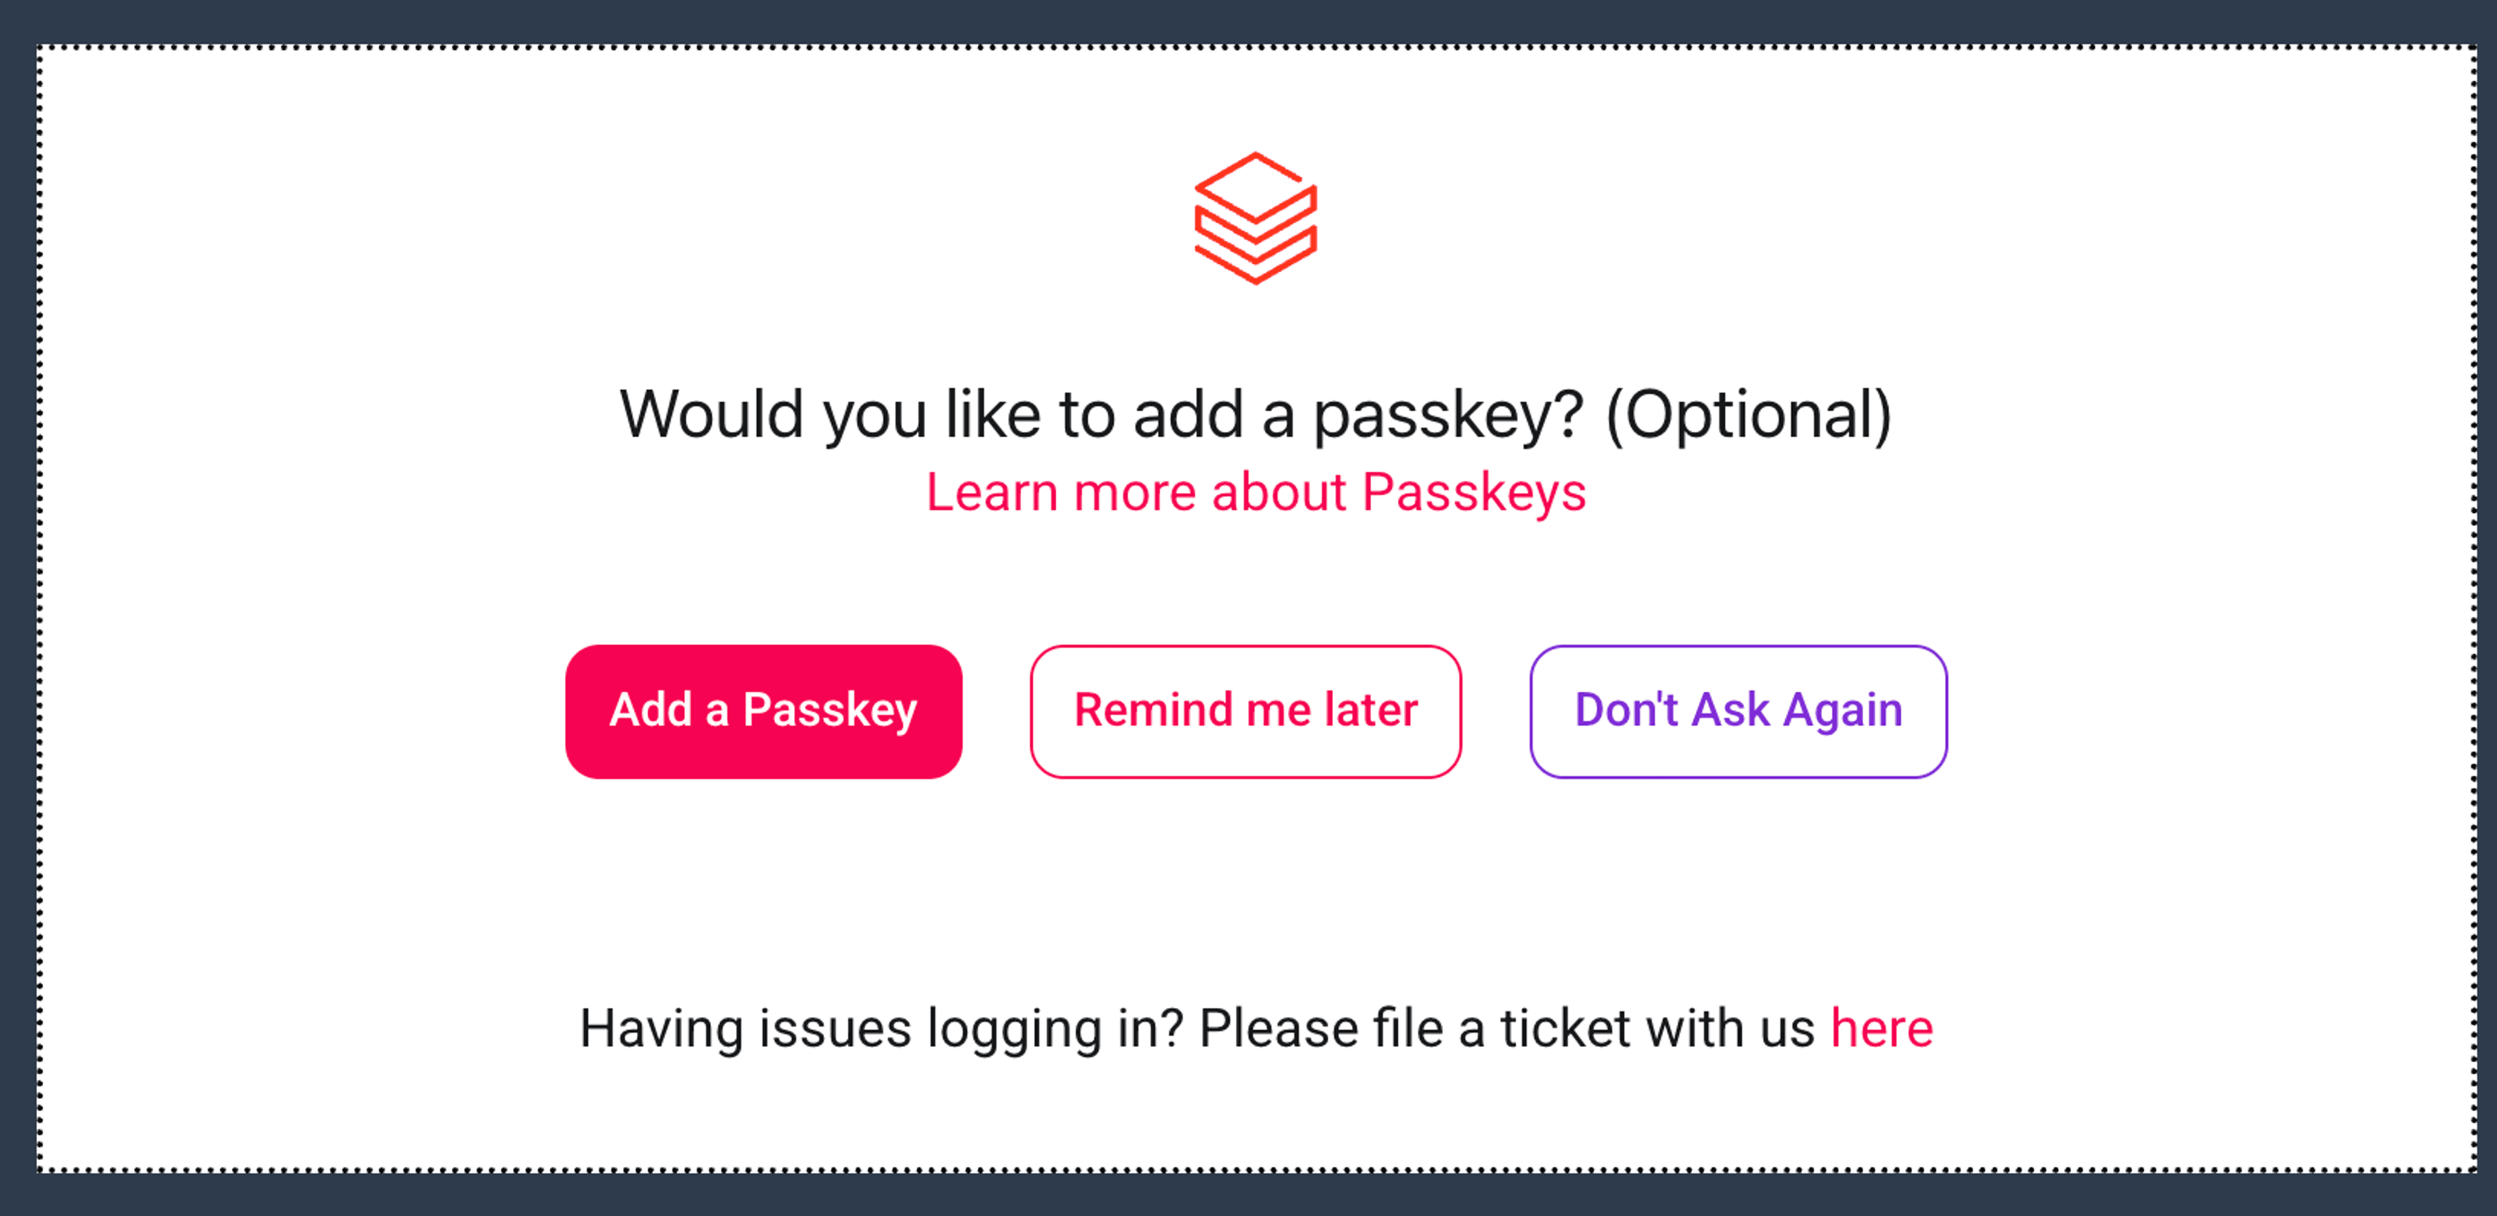Click the word "(Optional)" in the heading

(x=1748, y=415)
